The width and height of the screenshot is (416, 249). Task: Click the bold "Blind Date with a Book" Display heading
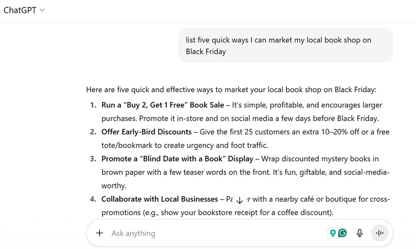coord(177,159)
